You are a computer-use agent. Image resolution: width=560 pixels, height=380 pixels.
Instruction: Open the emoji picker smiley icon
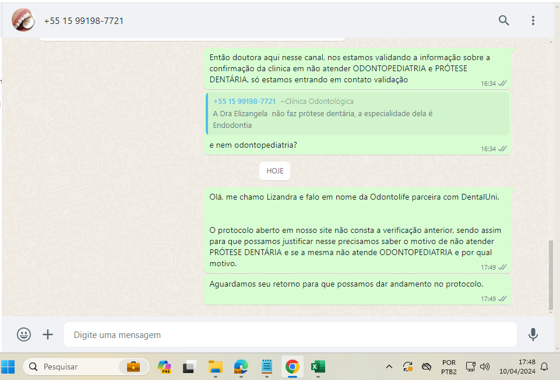pos(24,334)
